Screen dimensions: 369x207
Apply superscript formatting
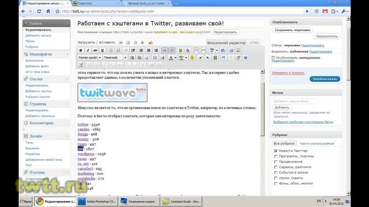pyautogui.click(x=201, y=57)
